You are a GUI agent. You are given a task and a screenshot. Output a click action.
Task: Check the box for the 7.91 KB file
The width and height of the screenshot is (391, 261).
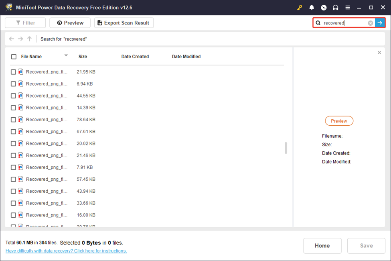[x=14, y=167]
